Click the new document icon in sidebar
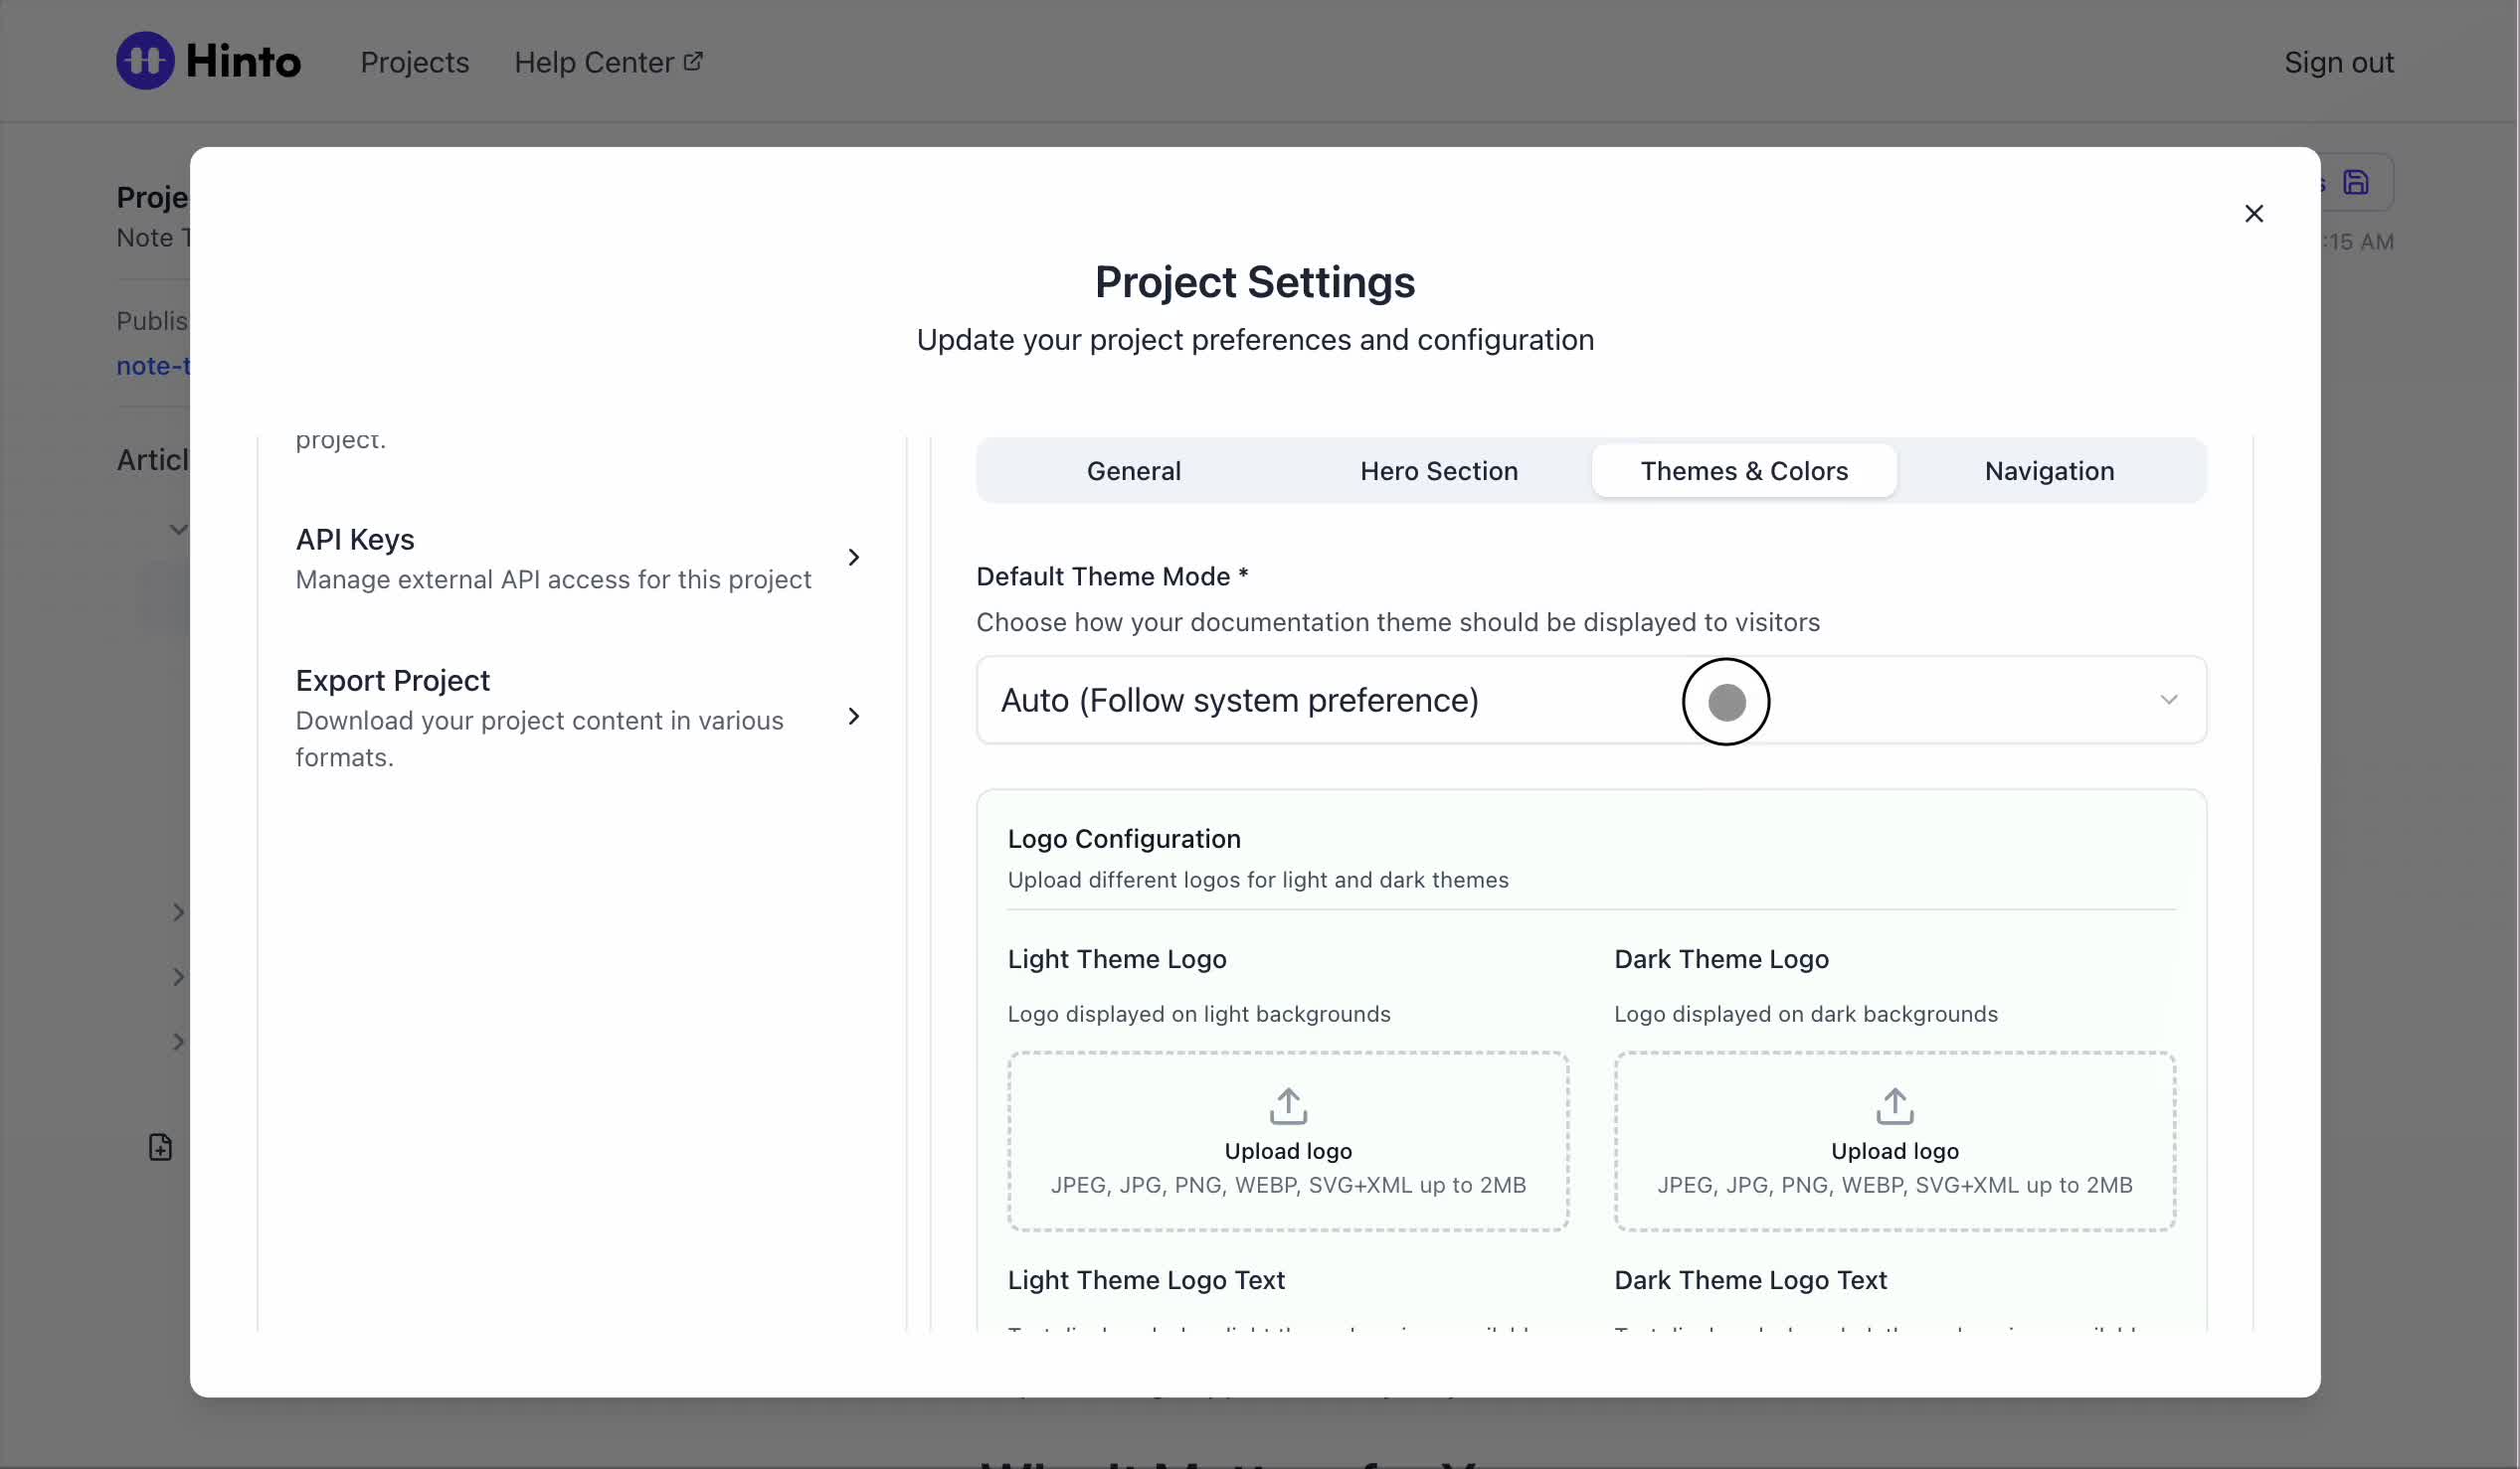2520x1469 pixels. coord(160,1147)
